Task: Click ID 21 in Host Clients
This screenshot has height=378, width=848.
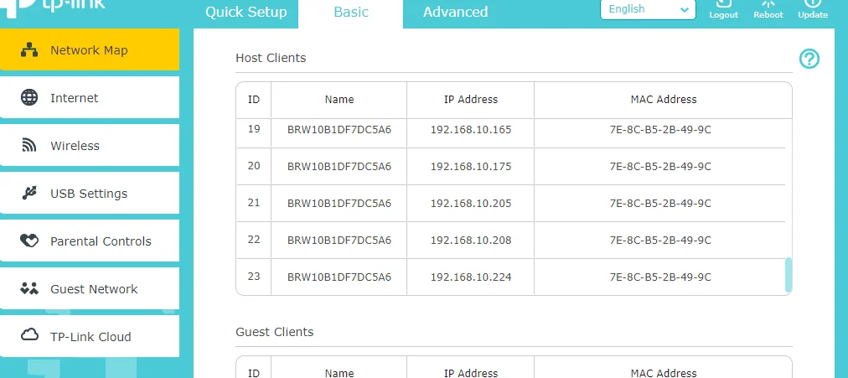Action: point(254,202)
